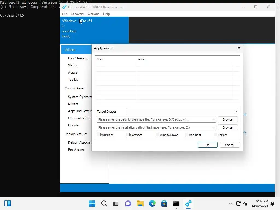Image resolution: width=280 pixels, height=210 pixels.
Task: Open Toolkit in the sidebar
Action: point(73,80)
